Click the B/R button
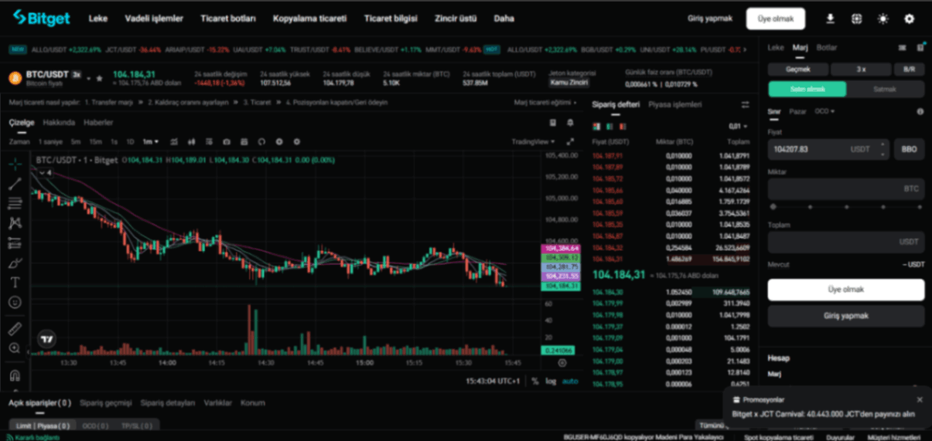 coord(909,69)
